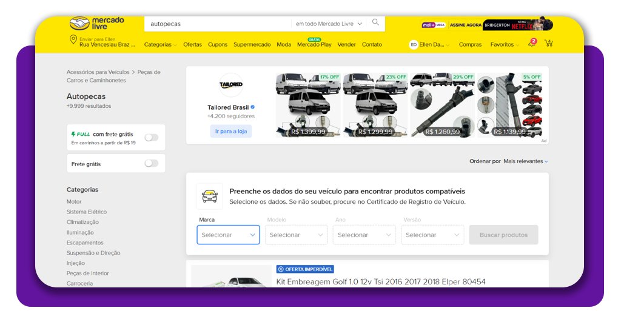
Task: Open Ofertas in the navigation
Action: tap(192, 45)
